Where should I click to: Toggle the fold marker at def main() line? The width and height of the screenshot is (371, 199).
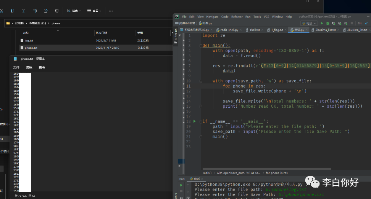coord(201,46)
